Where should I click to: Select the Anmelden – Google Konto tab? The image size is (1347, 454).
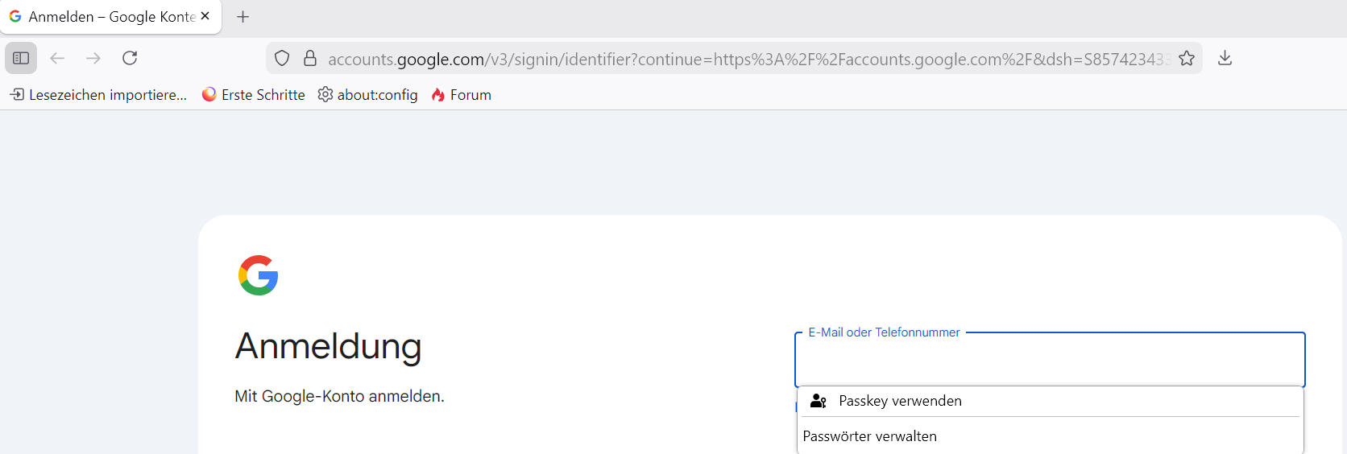click(x=105, y=17)
